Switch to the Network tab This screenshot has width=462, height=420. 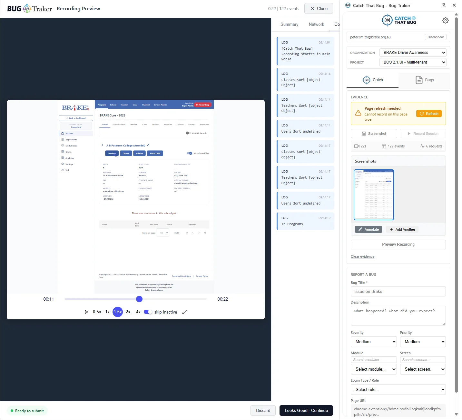pos(316,25)
